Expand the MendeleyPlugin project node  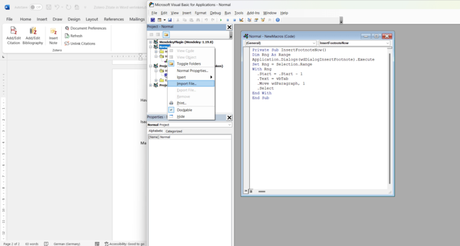click(x=151, y=42)
